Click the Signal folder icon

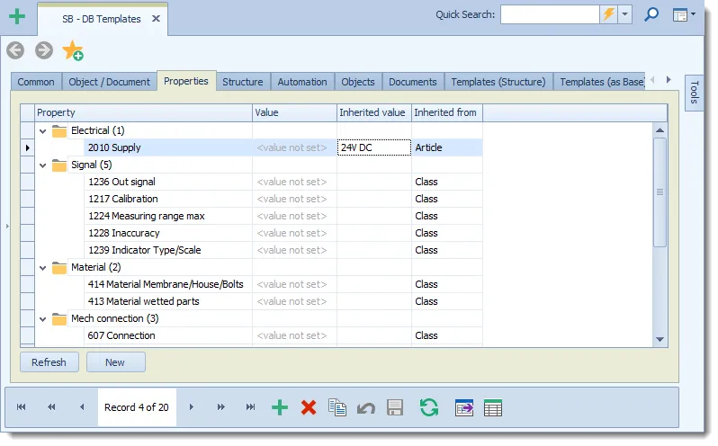point(59,165)
